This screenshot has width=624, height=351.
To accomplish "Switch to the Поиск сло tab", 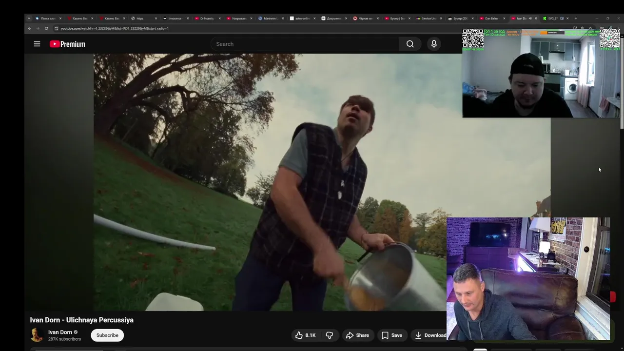I will (x=47, y=19).
